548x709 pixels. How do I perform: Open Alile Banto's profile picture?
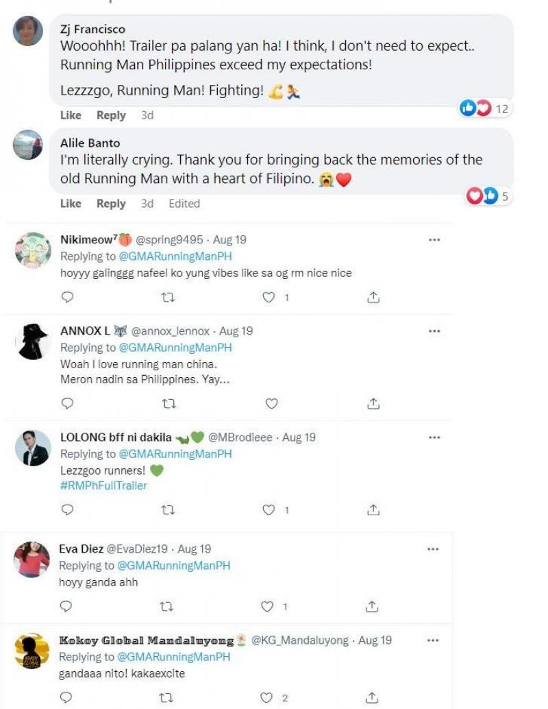(x=28, y=144)
